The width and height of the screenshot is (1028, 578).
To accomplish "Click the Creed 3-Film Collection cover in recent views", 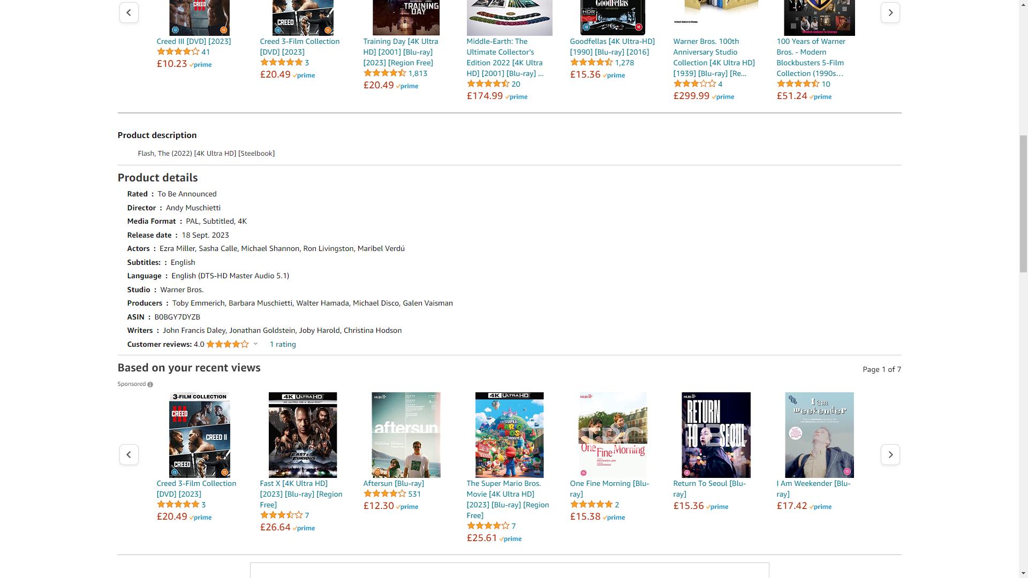I will pos(199,435).
